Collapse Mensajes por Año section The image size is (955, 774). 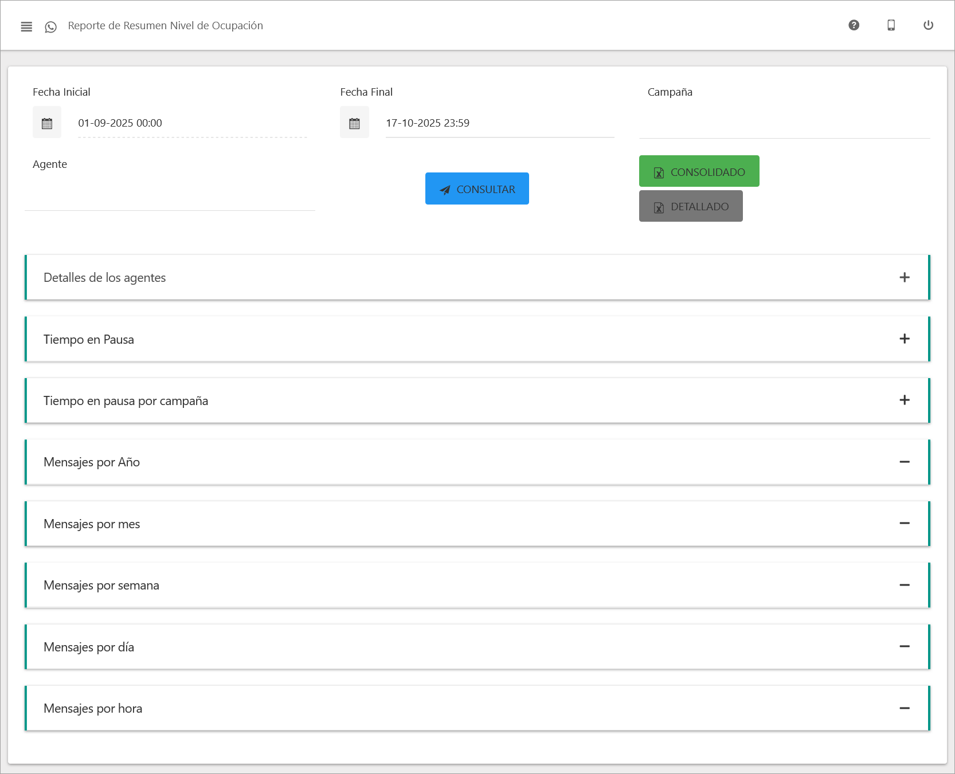coord(904,462)
